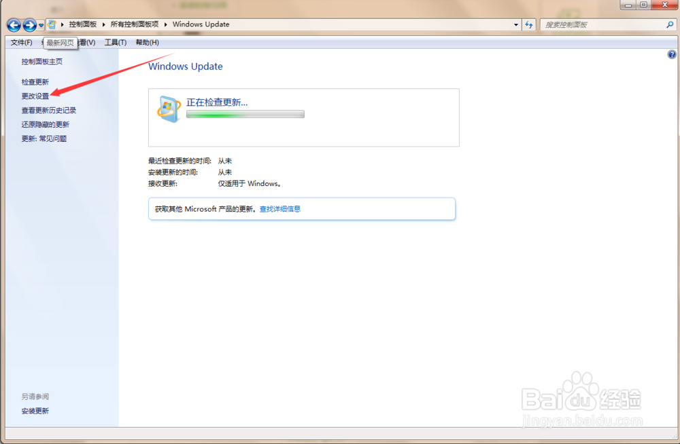Click 安装更新 under 另请参阅

tap(35, 411)
